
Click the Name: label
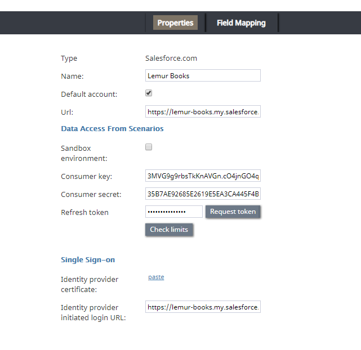pos(72,76)
